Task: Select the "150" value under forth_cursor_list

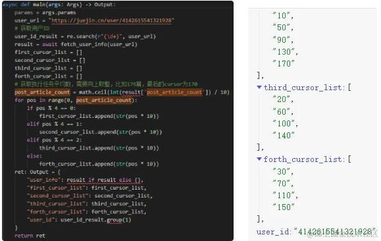Action: click(x=284, y=207)
